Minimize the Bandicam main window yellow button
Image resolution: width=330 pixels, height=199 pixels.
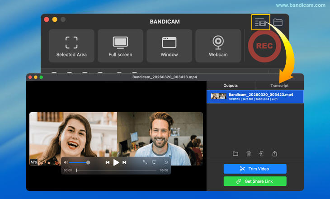tap(55, 19)
